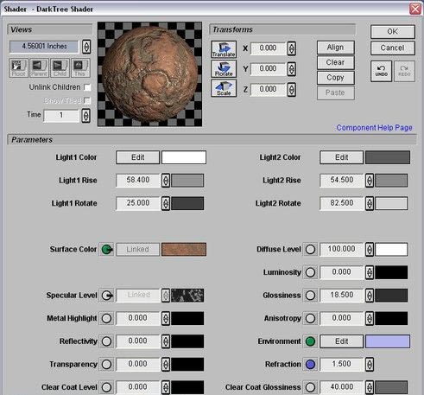Click the Cancel button
Screen dimensions: 424x395
[393, 48]
